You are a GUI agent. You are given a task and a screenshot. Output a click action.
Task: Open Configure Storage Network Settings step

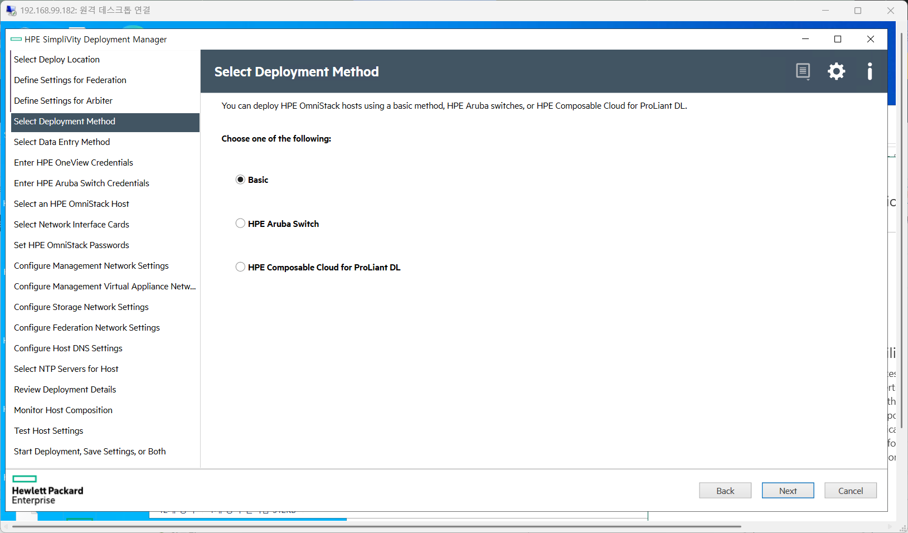(105, 307)
